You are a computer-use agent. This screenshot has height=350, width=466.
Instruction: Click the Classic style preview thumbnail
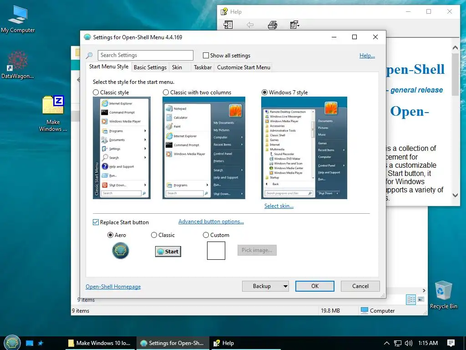(122, 148)
